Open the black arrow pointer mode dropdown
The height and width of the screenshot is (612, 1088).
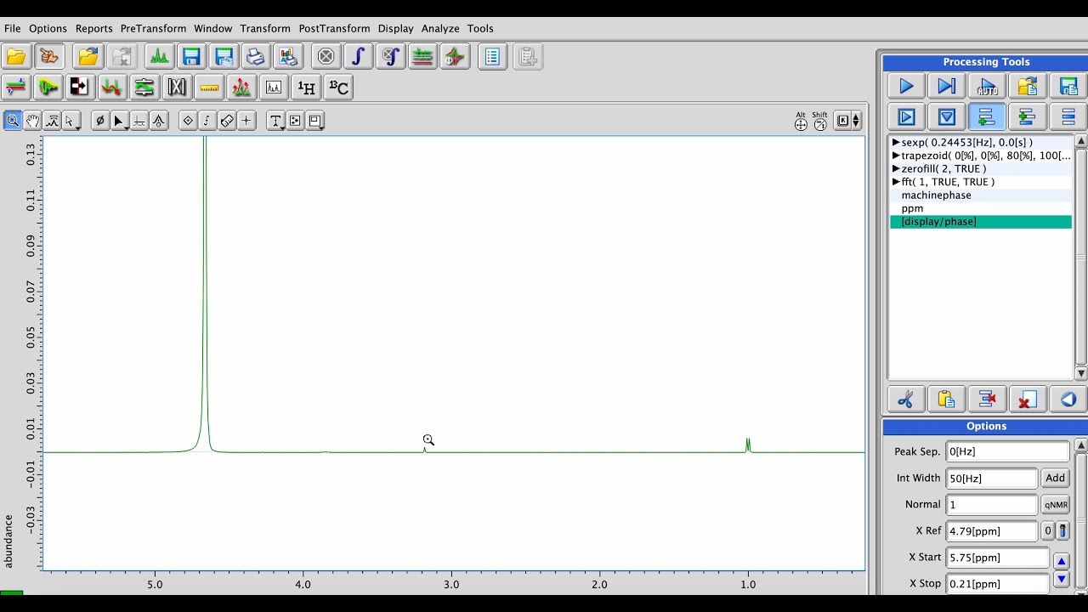(x=120, y=121)
